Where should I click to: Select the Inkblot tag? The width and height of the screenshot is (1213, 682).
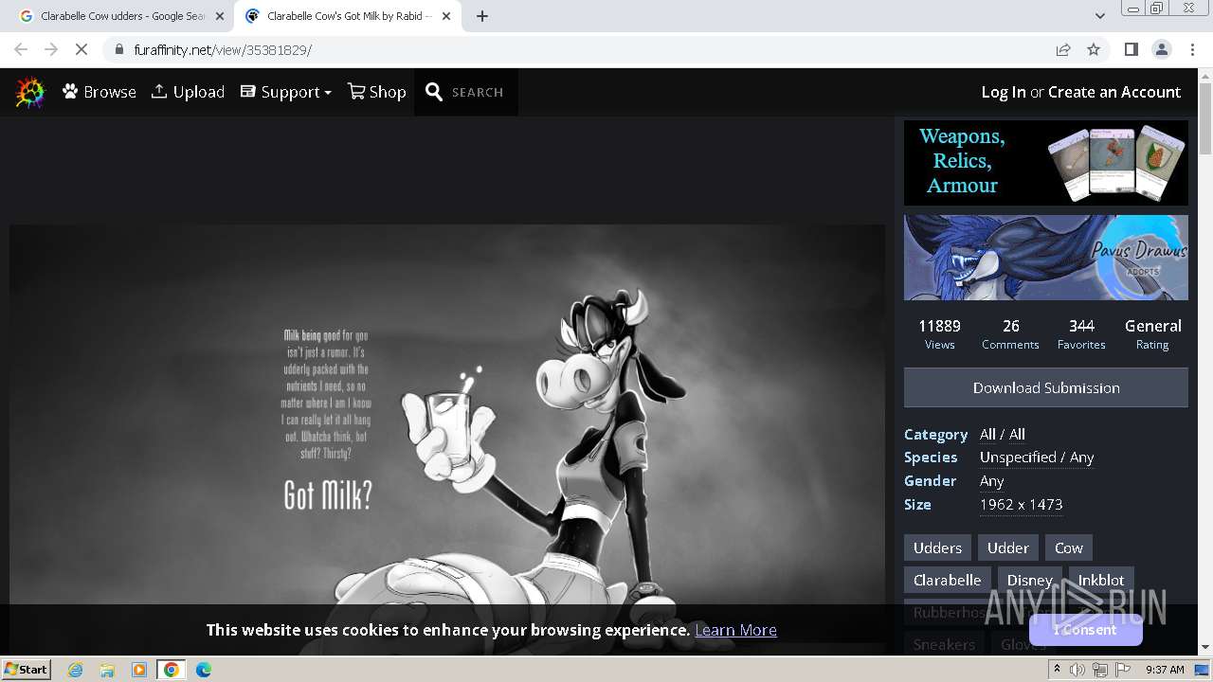(x=1100, y=580)
